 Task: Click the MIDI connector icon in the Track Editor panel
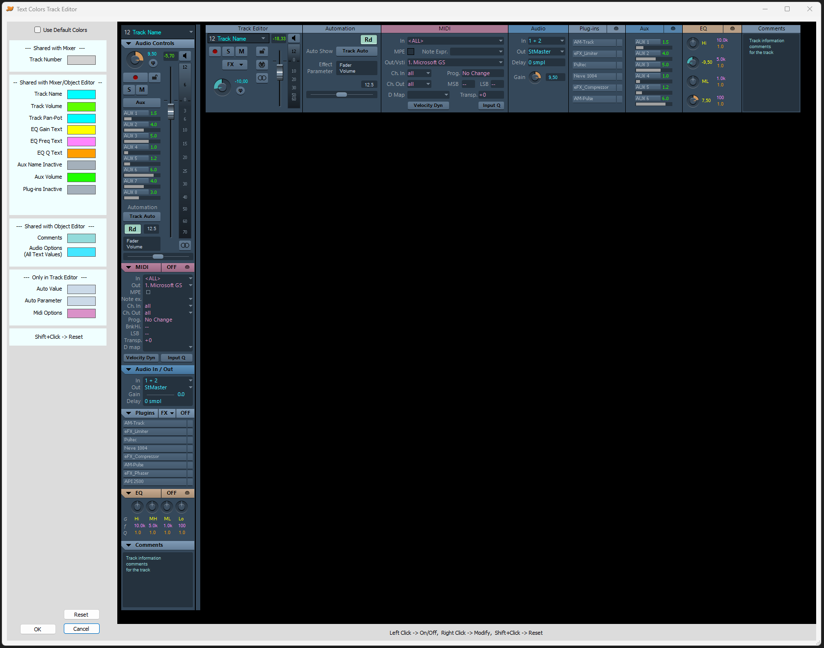tap(262, 64)
